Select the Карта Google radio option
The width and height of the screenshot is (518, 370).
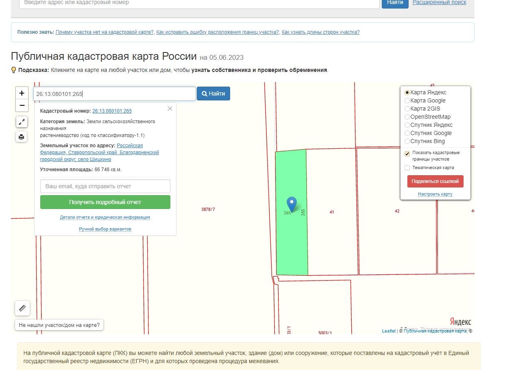[x=407, y=101]
